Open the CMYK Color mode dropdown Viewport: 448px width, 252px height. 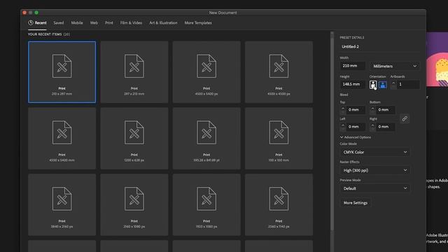tap(375, 153)
